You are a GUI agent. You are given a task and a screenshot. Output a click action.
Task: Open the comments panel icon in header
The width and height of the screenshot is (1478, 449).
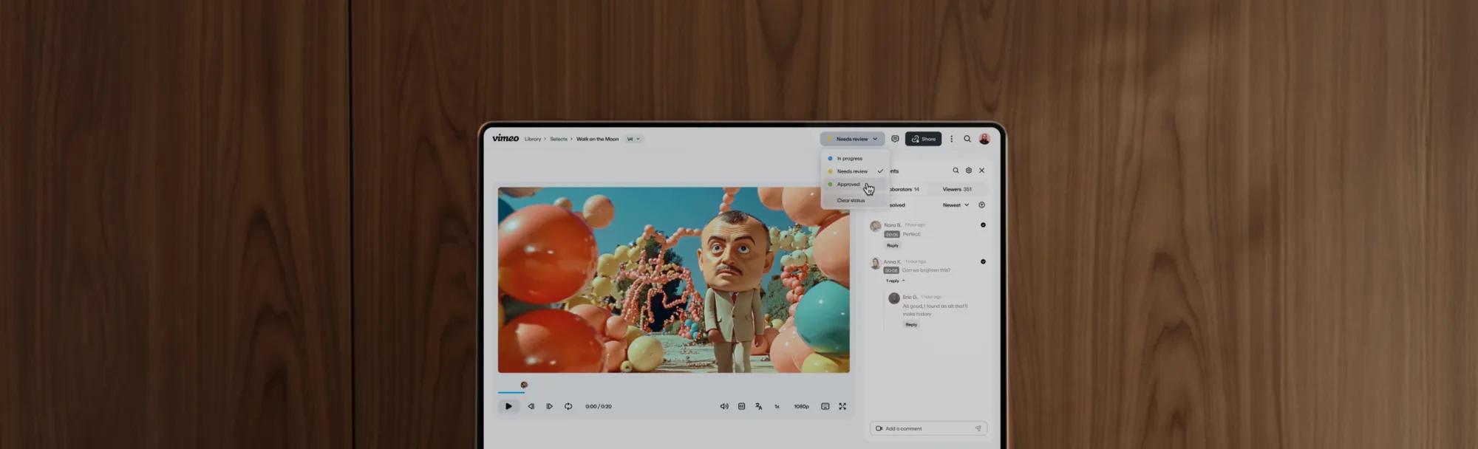coord(895,139)
